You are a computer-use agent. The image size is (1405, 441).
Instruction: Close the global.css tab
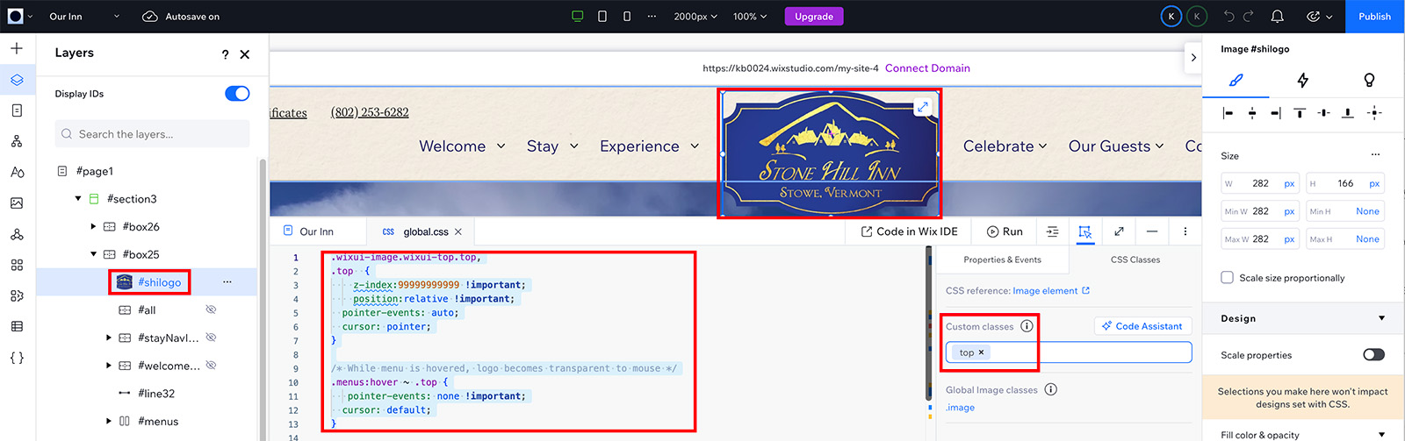pos(458,232)
